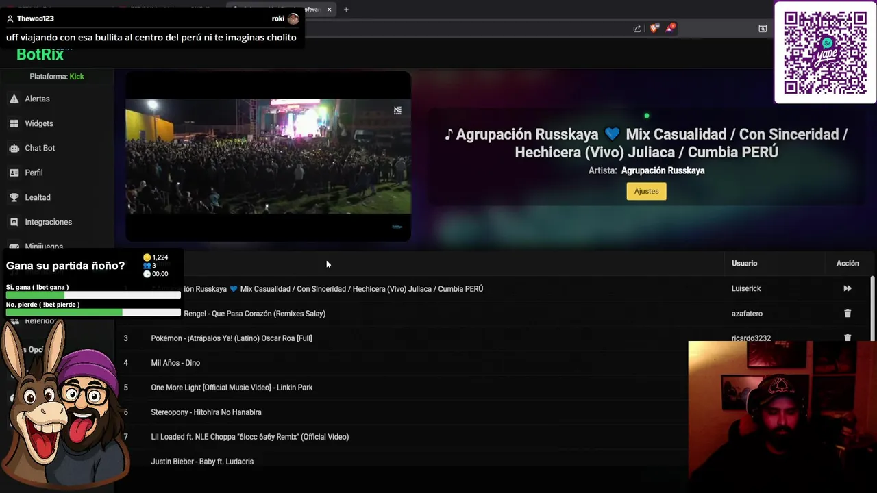Click the share page icon in address bar

click(x=637, y=28)
